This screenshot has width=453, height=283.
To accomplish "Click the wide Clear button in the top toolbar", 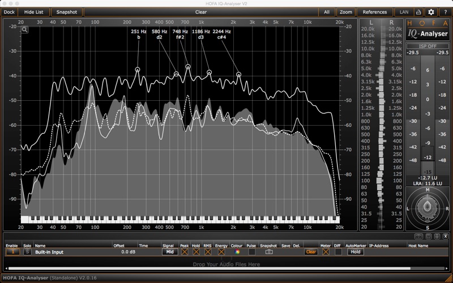I will point(201,12).
